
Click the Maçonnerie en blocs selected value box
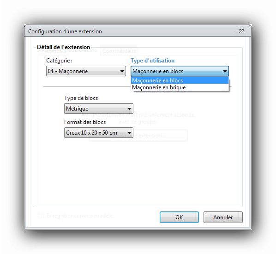click(x=180, y=71)
